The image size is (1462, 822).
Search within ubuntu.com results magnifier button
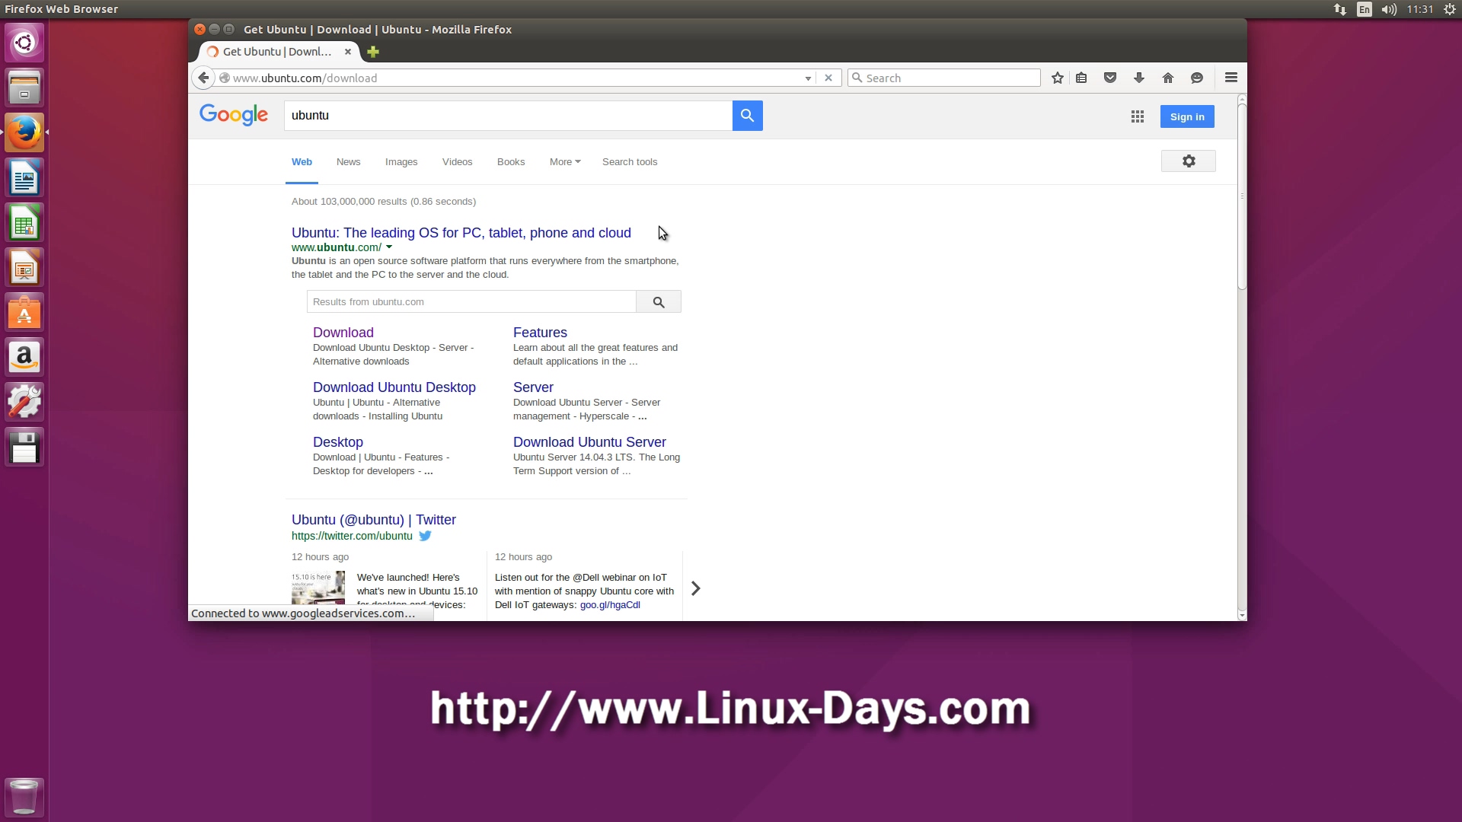659,302
